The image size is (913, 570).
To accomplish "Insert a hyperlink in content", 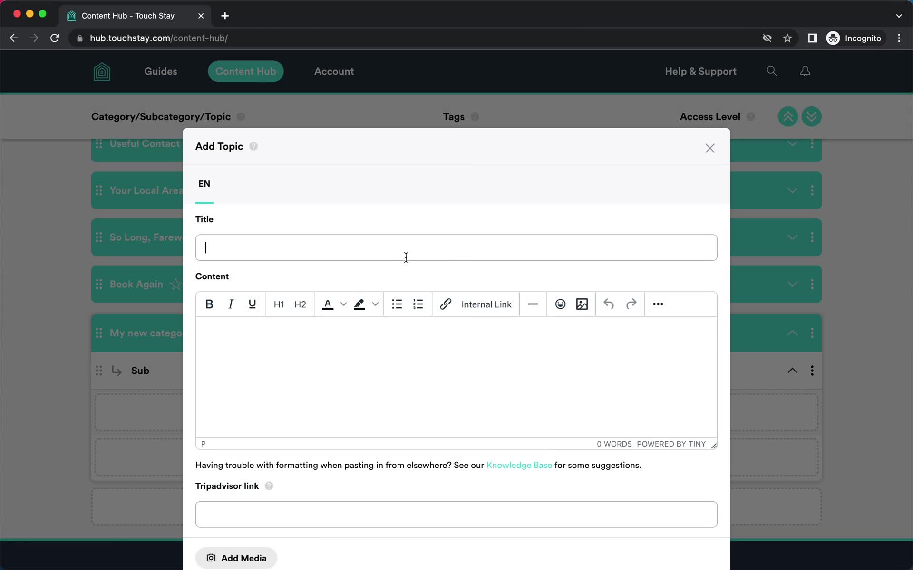I will pos(446,304).
